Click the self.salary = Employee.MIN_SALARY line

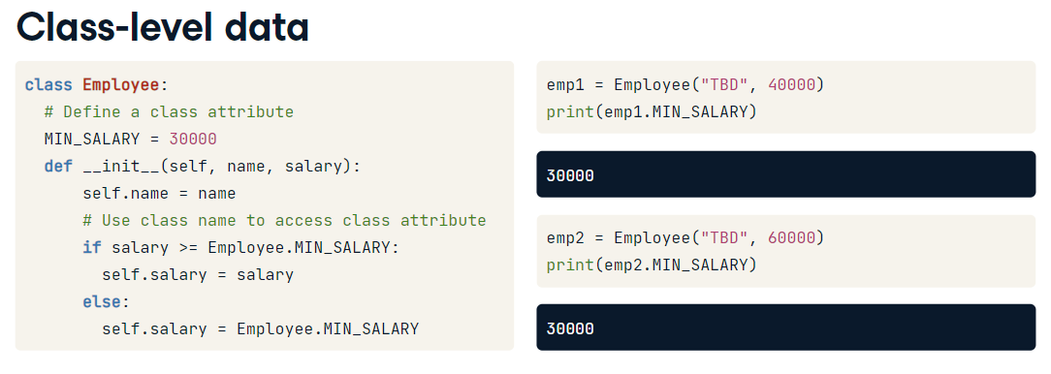pos(260,329)
